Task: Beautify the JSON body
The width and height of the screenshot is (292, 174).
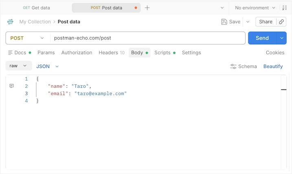Action: click(x=273, y=66)
